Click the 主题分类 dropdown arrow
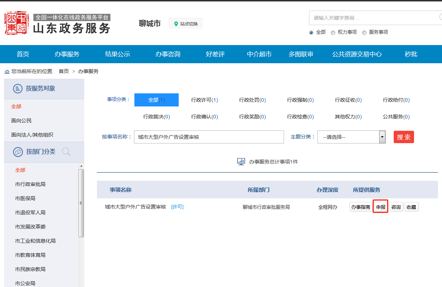Image resolution: width=442 pixels, height=287 pixels. tap(382, 137)
